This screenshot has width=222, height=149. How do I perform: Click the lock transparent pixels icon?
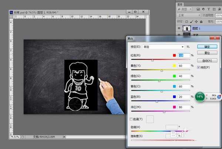186,21
